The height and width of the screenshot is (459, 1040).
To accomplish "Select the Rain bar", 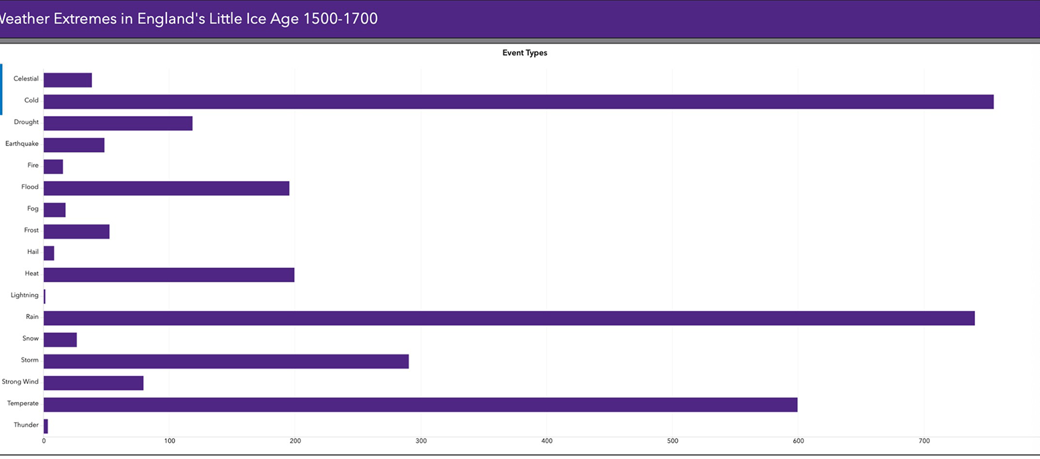I will 509,318.
